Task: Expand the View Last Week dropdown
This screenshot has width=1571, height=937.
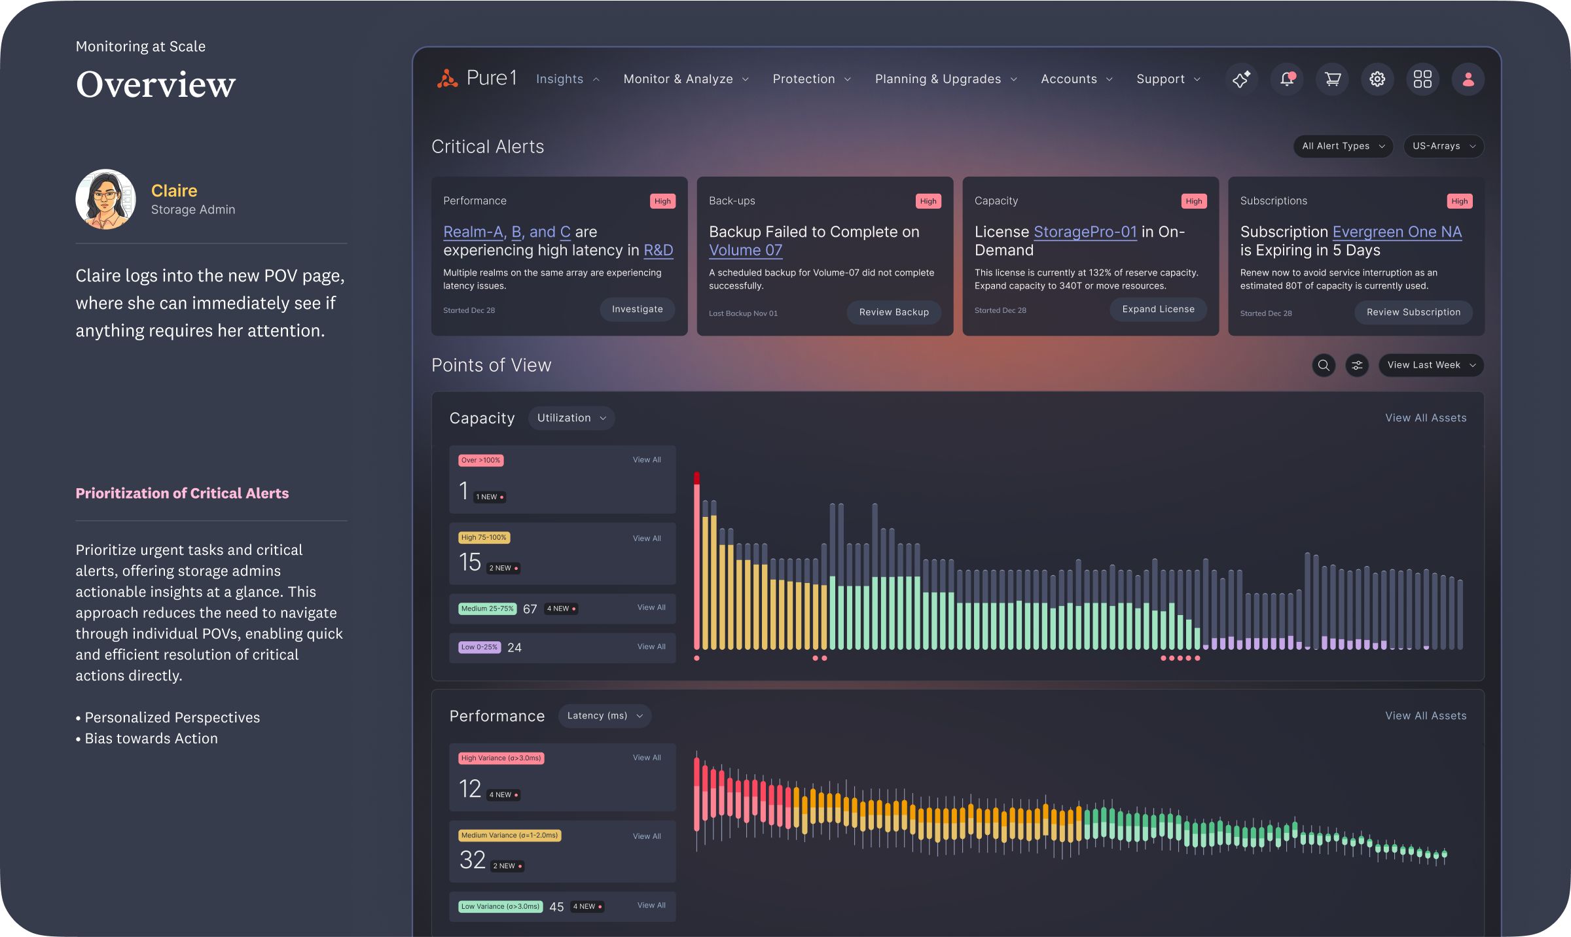Action: pyautogui.click(x=1430, y=365)
